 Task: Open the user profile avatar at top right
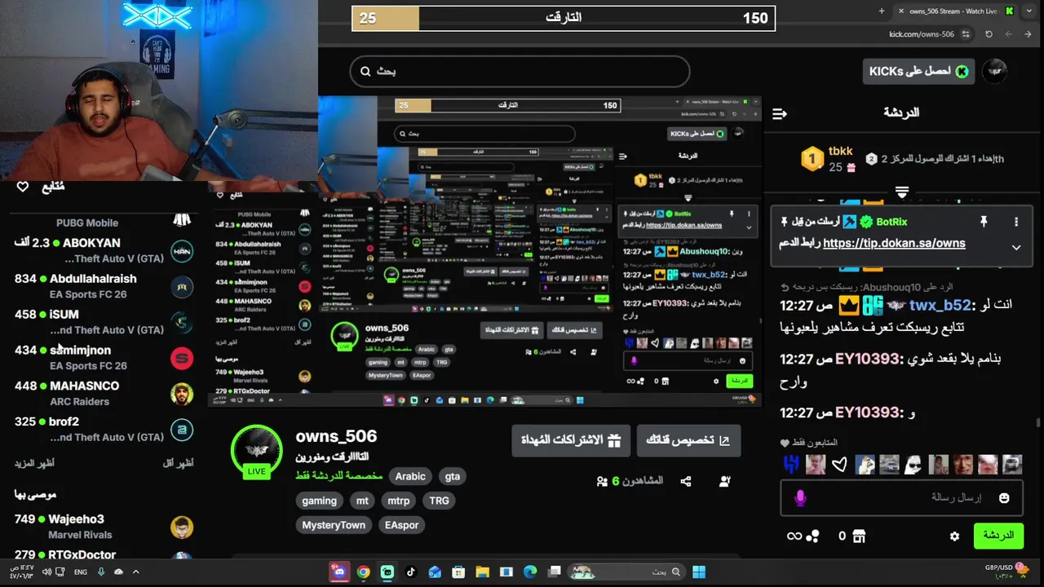(x=994, y=71)
